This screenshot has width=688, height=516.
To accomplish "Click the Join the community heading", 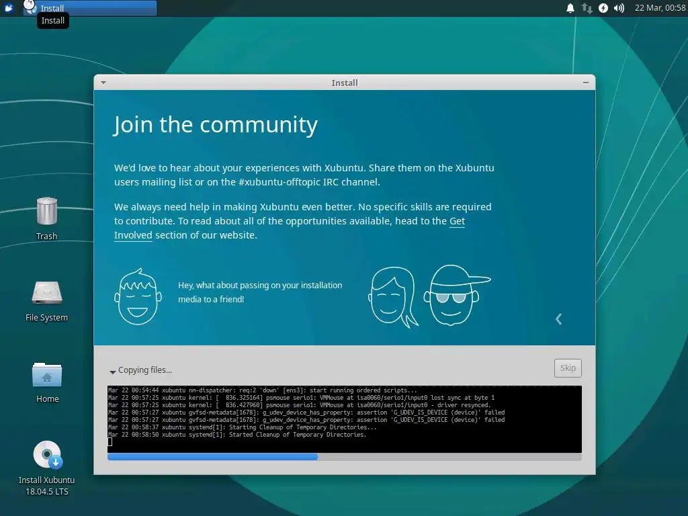I will [x=216, y=125].
